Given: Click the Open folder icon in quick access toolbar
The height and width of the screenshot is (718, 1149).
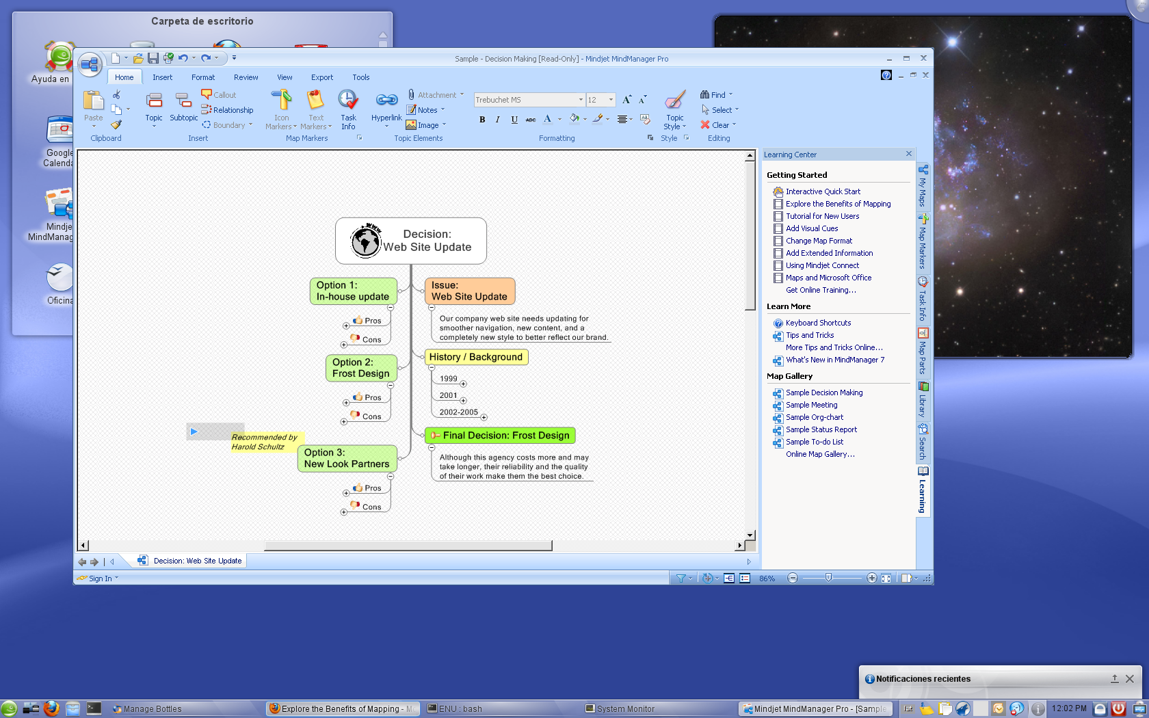Looking at the screenshot, I should click(138, 58).
